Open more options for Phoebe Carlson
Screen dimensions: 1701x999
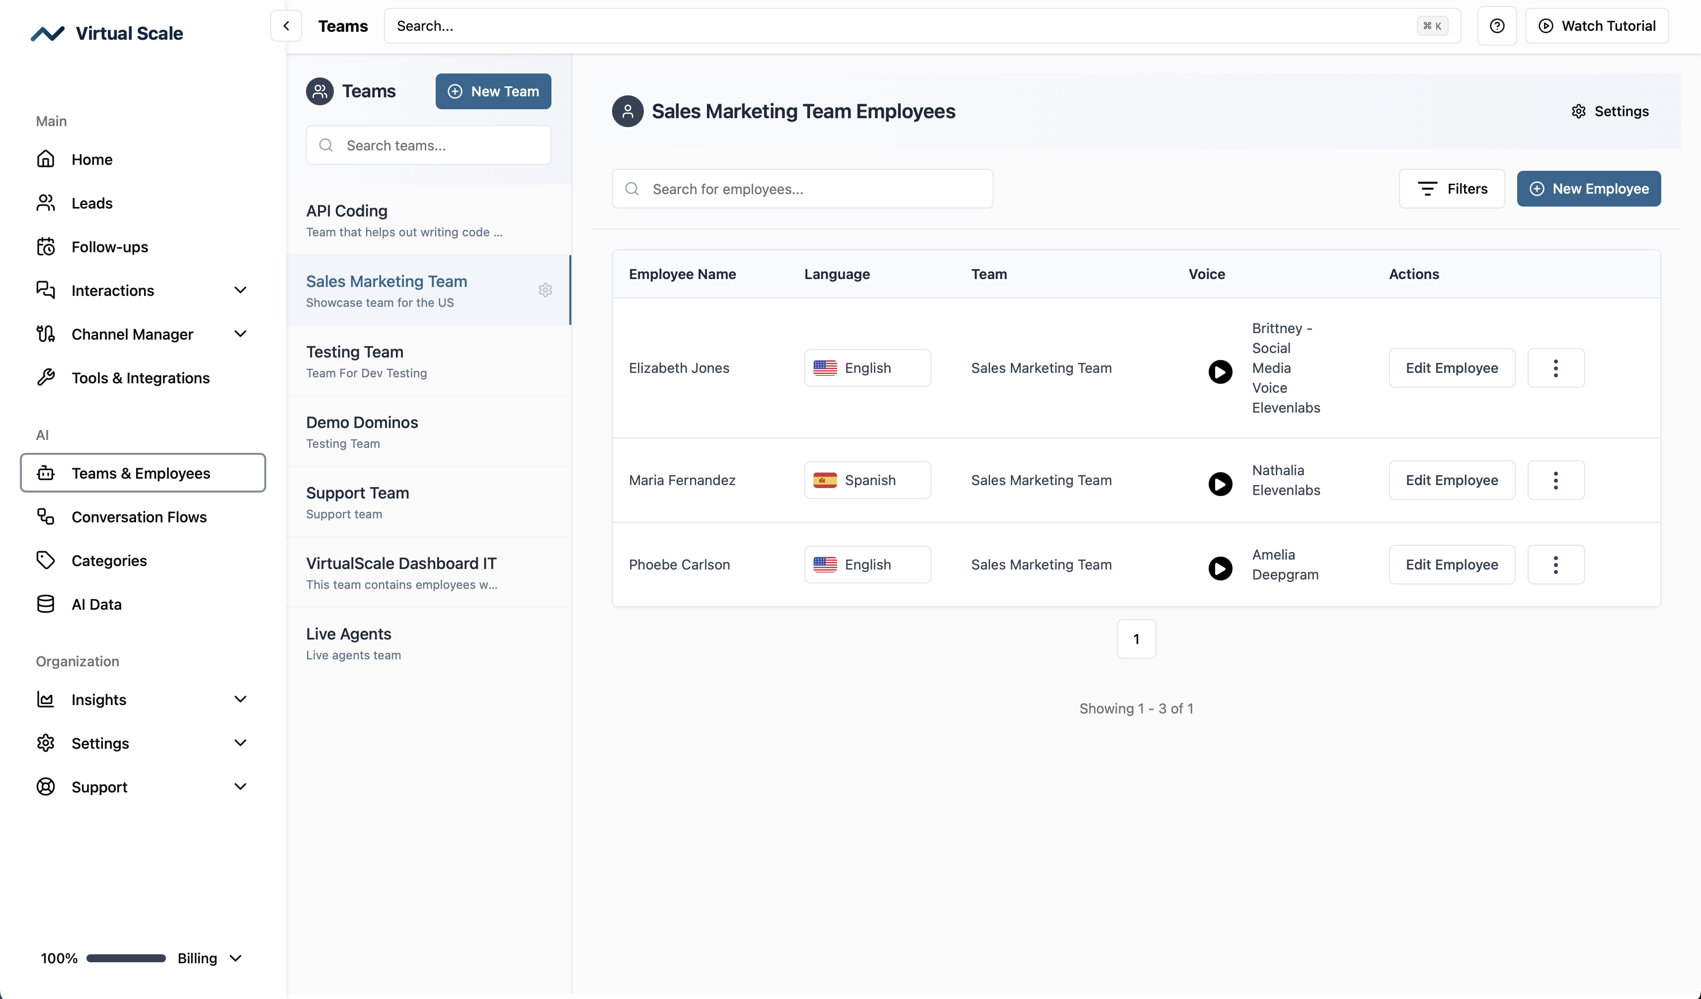pyautogui.click(x=1555, y=565)
